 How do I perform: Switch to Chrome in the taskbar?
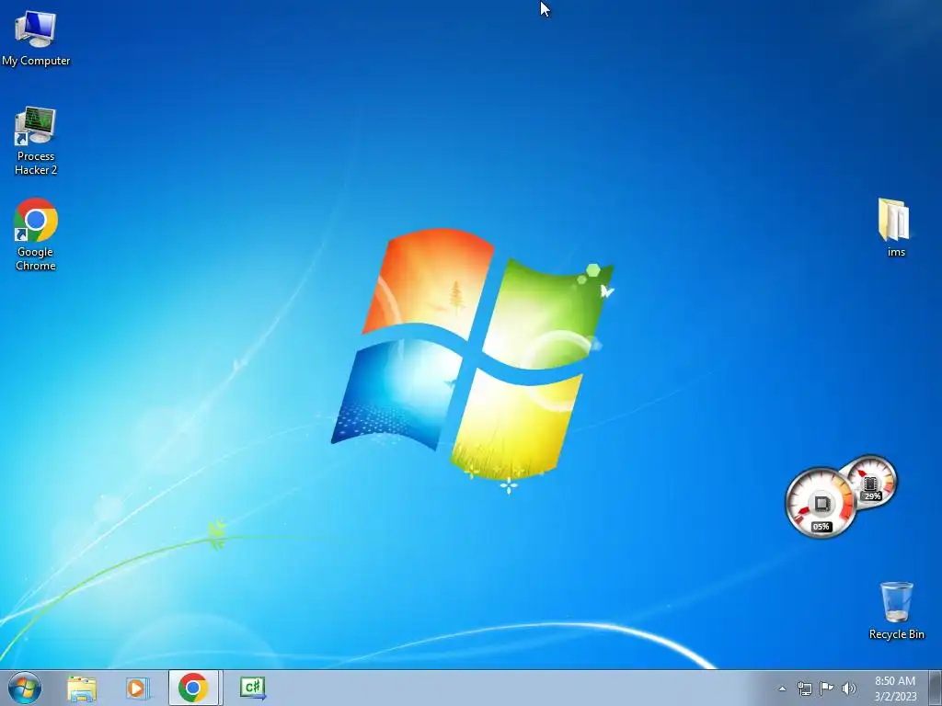click(193, 688)
